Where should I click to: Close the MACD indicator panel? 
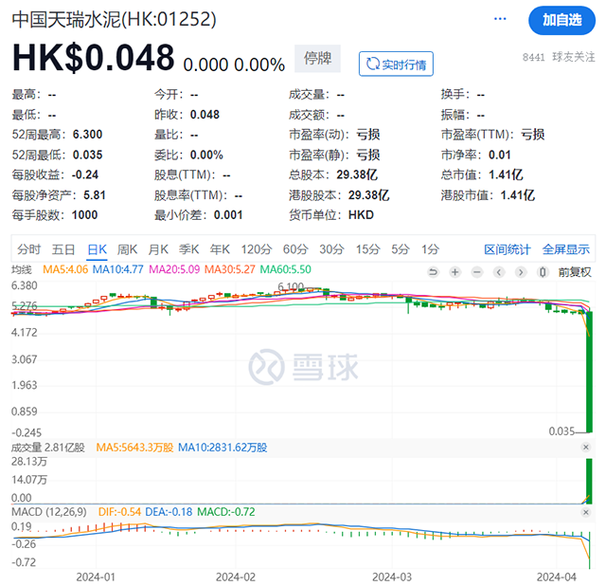click(x=586, y=512)
